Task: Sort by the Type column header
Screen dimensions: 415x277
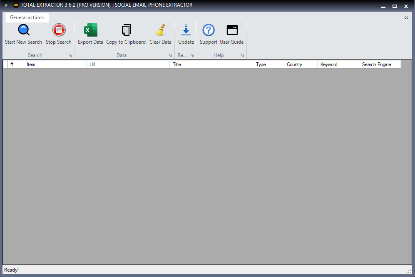Action: click(268, 64)
